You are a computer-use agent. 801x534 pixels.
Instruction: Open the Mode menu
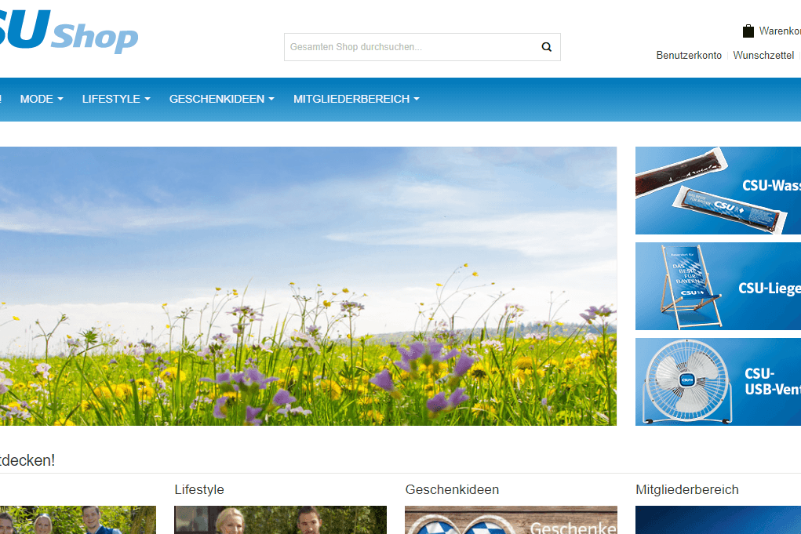pyautogui.click(x=42, y=99)
